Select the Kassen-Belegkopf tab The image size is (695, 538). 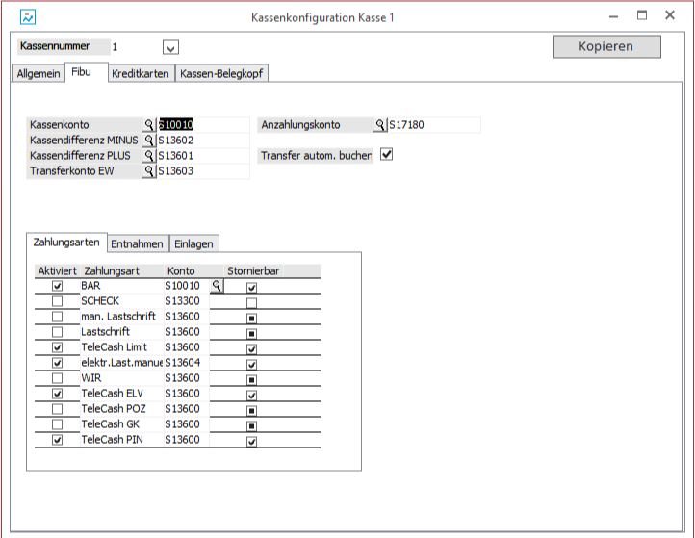[x=221, y=74]
